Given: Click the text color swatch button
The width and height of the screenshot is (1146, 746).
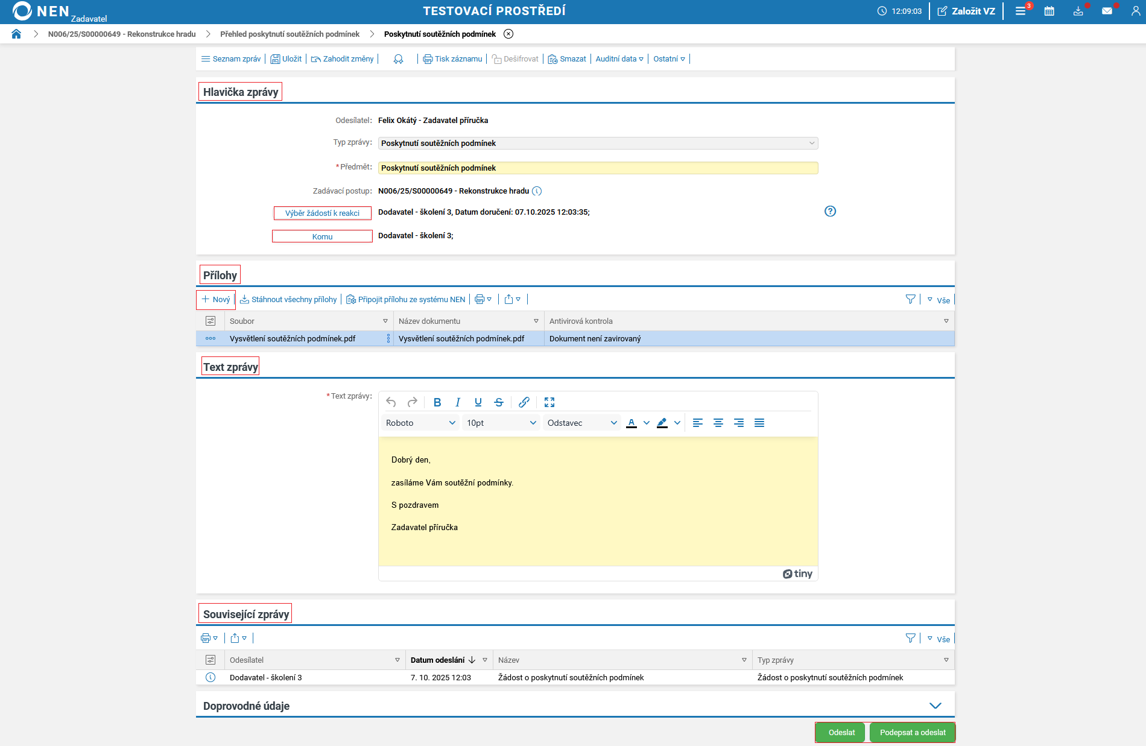Looking at the screenshot, I should [632, 423].
